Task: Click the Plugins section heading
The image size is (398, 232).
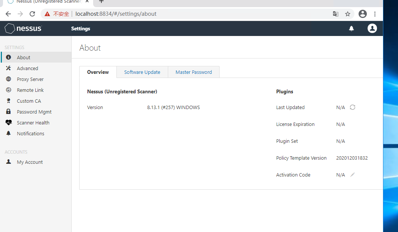Action: click(285, 91)
